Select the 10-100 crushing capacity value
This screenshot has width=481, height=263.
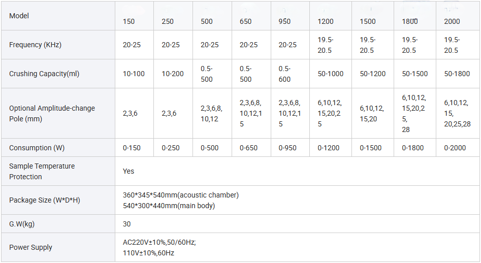tap(134, 74)
